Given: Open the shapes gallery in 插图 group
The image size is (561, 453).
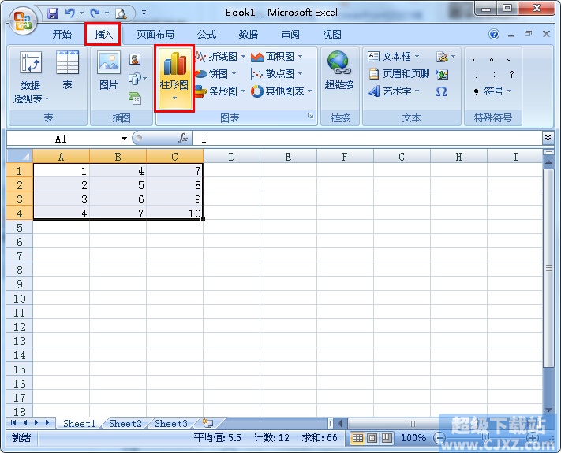Looking at the screenshot, I should tap(137, 78).
